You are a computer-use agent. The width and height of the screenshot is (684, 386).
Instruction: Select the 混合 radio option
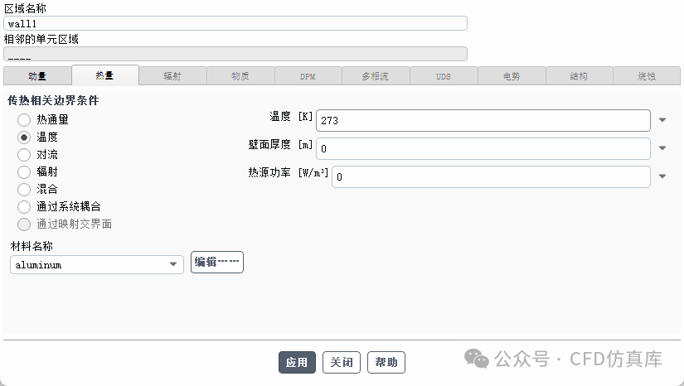pyautogui.click(x=24, y=190)
